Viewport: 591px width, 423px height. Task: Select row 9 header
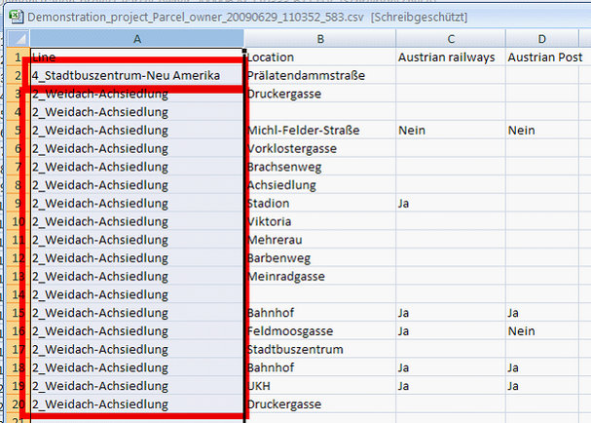(18, 204)
